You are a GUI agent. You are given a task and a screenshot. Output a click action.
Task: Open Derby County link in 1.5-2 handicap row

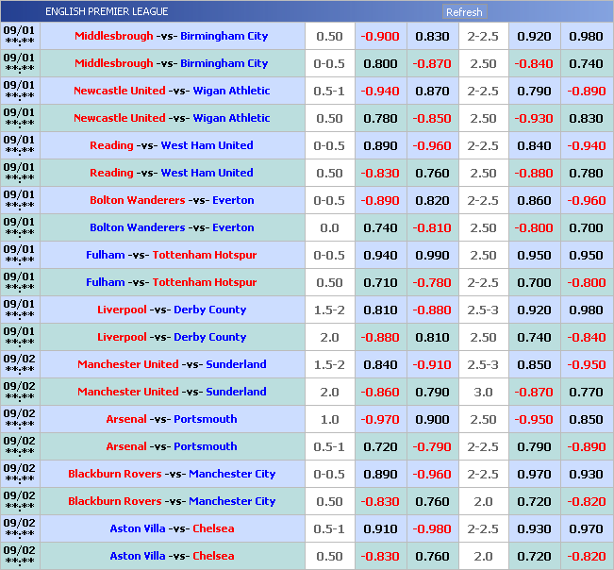(x=209, y=310)
